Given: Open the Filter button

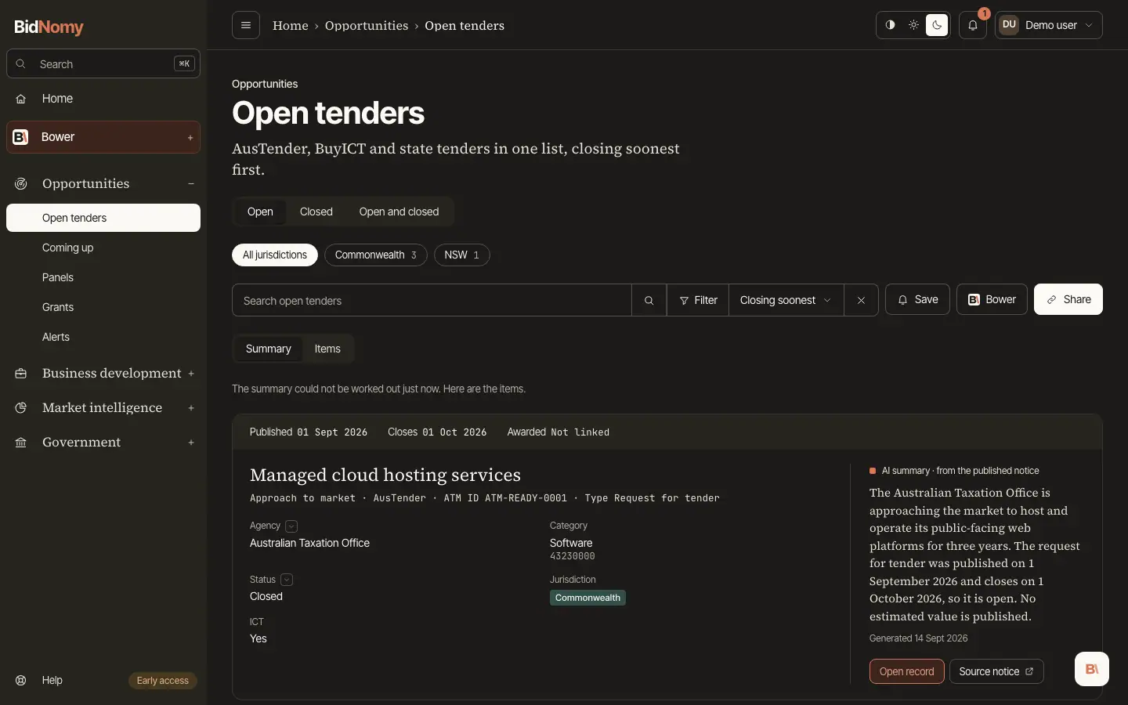Looking at the screenshot, I should (x=698, y=300).
